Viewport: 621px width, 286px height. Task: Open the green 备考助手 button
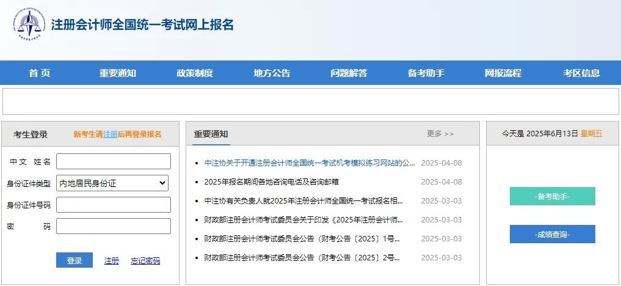click(552, 197)
